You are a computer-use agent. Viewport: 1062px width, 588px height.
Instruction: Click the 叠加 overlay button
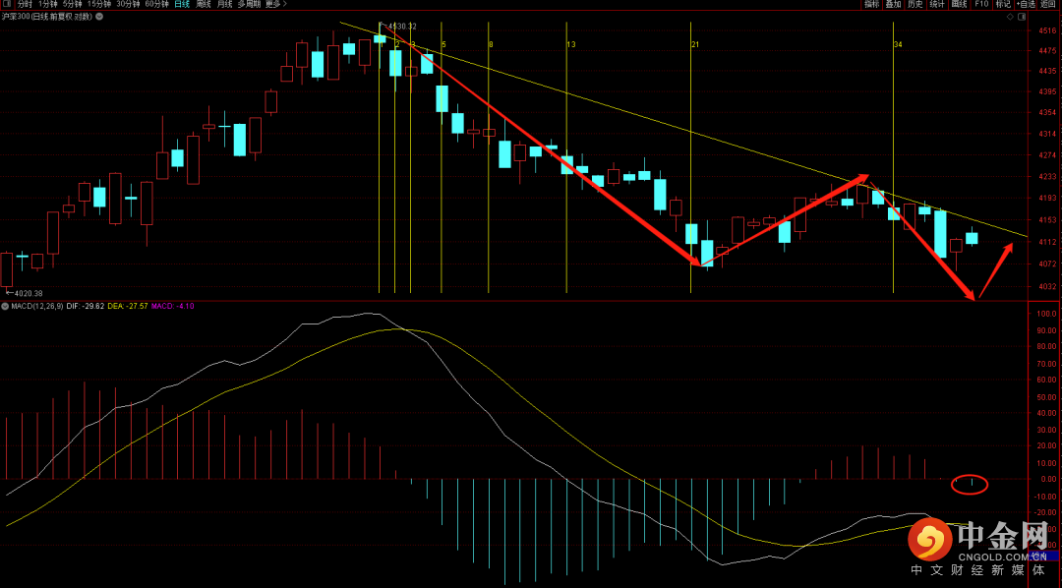893,5
